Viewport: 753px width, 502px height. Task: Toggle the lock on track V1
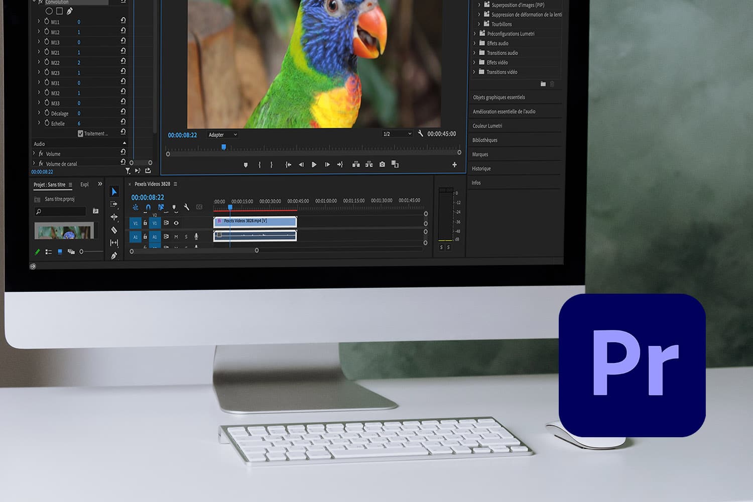tap(145, 223)
